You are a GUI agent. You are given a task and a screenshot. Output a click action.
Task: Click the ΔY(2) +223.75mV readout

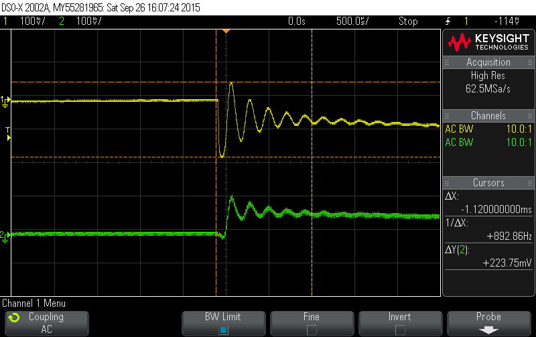507,263
